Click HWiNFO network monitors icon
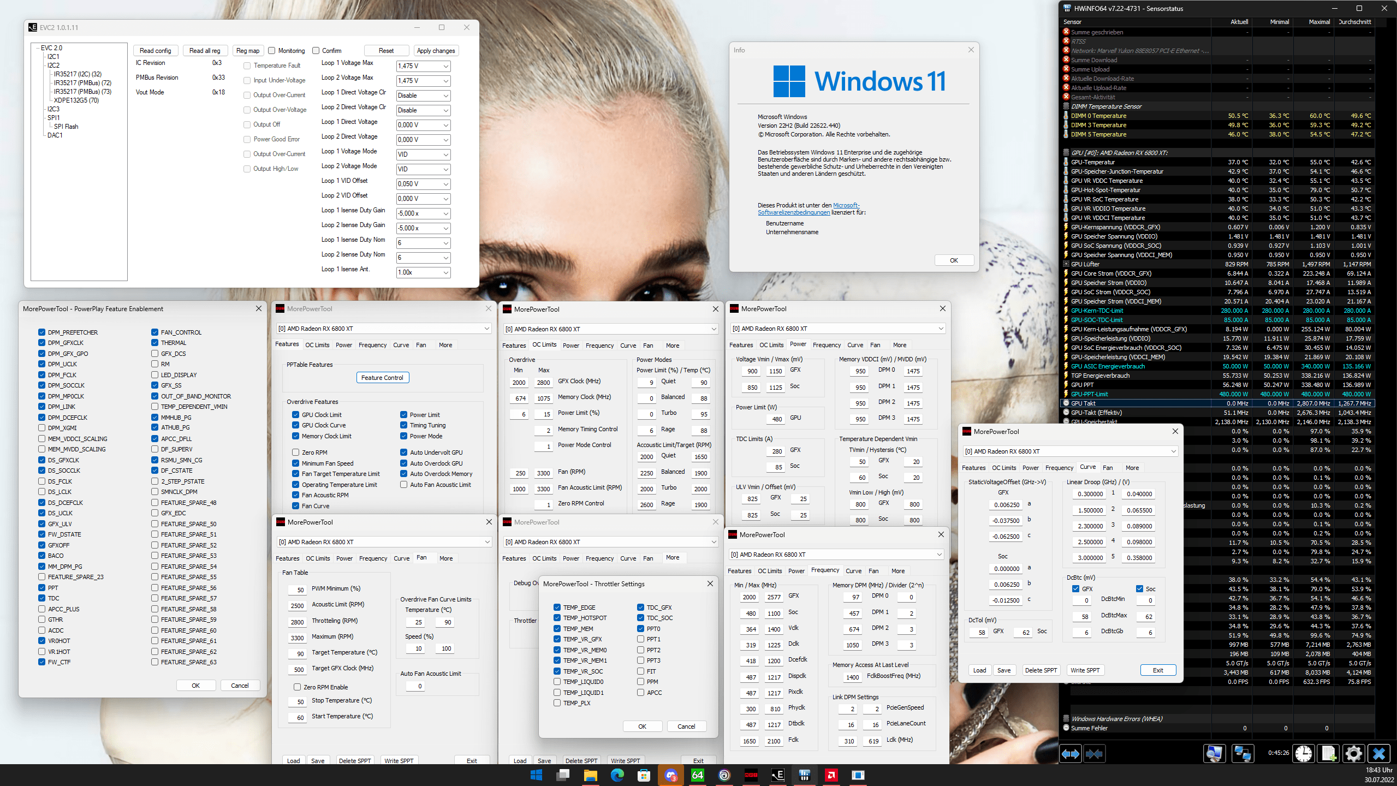Screen dimensions: 1397x786 [x=1242, y=754]
